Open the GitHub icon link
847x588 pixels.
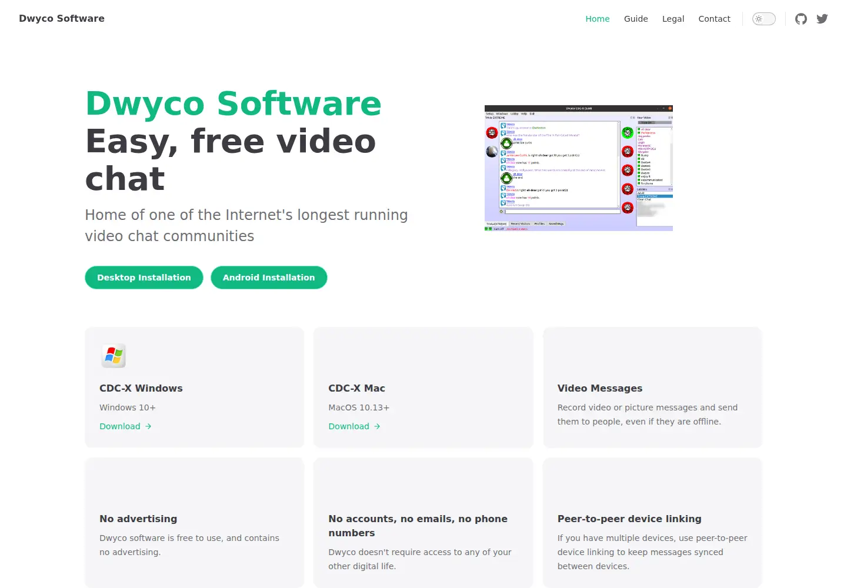pyautogui.click(x=801, y=19)
